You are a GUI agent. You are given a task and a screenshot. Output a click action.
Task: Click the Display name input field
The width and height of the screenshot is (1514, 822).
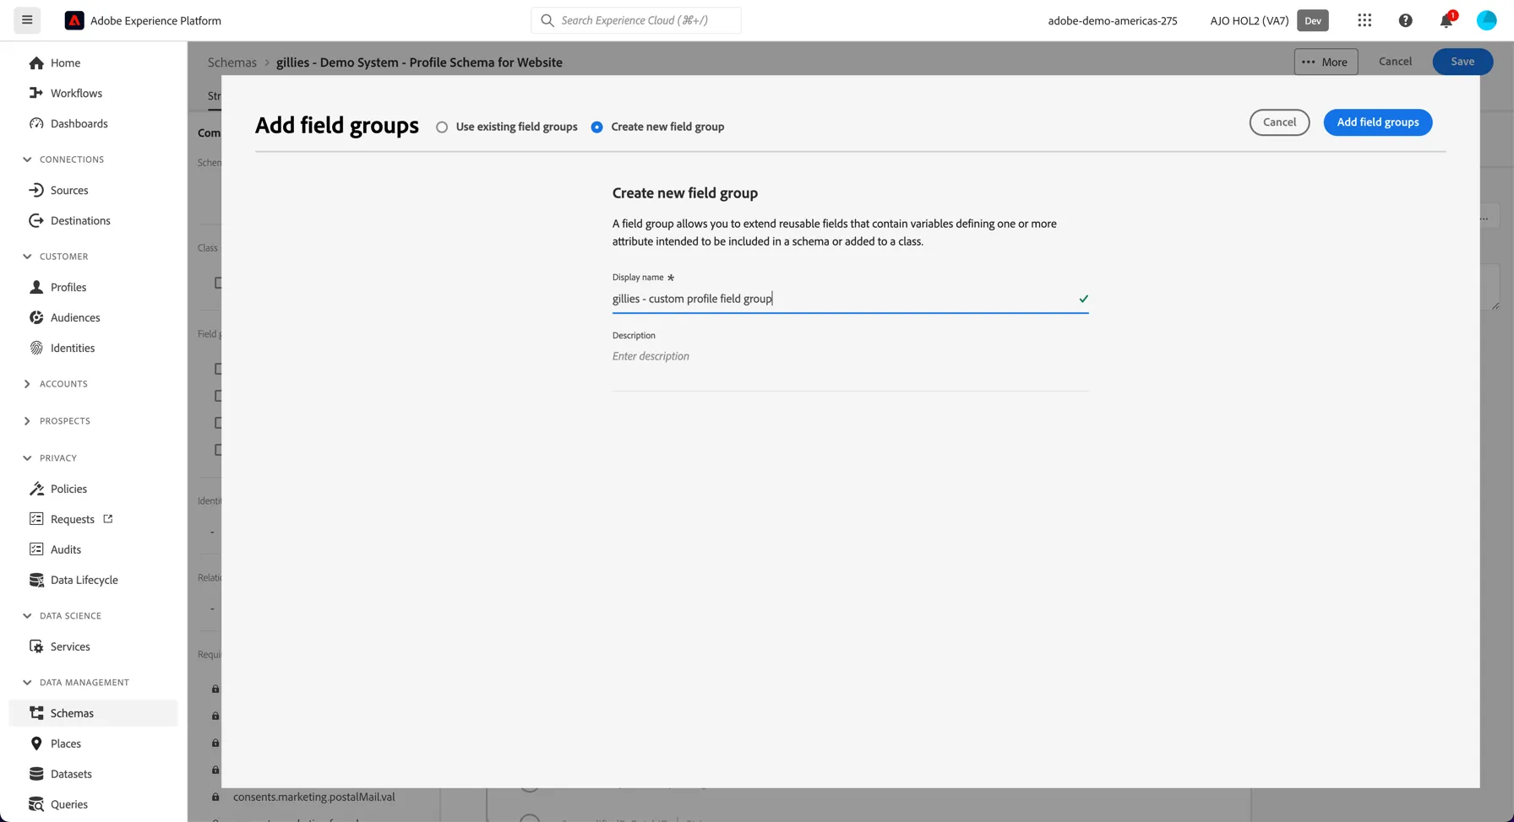(850, 299)
